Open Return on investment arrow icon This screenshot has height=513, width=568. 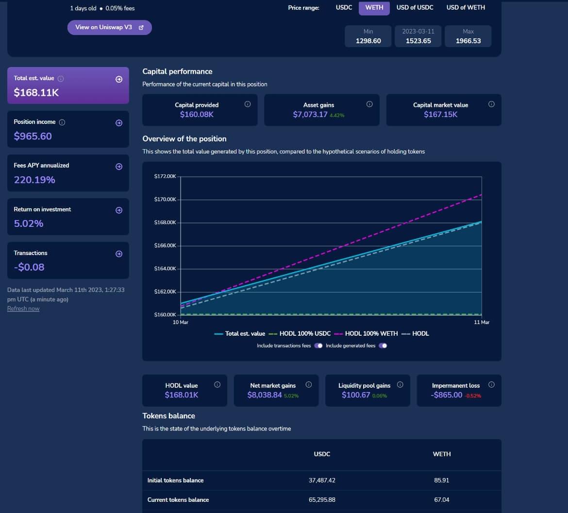pos(119,210)
